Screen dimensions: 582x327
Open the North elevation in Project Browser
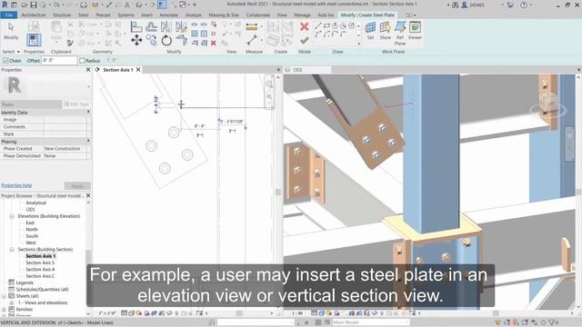click(x=32, y=229)
